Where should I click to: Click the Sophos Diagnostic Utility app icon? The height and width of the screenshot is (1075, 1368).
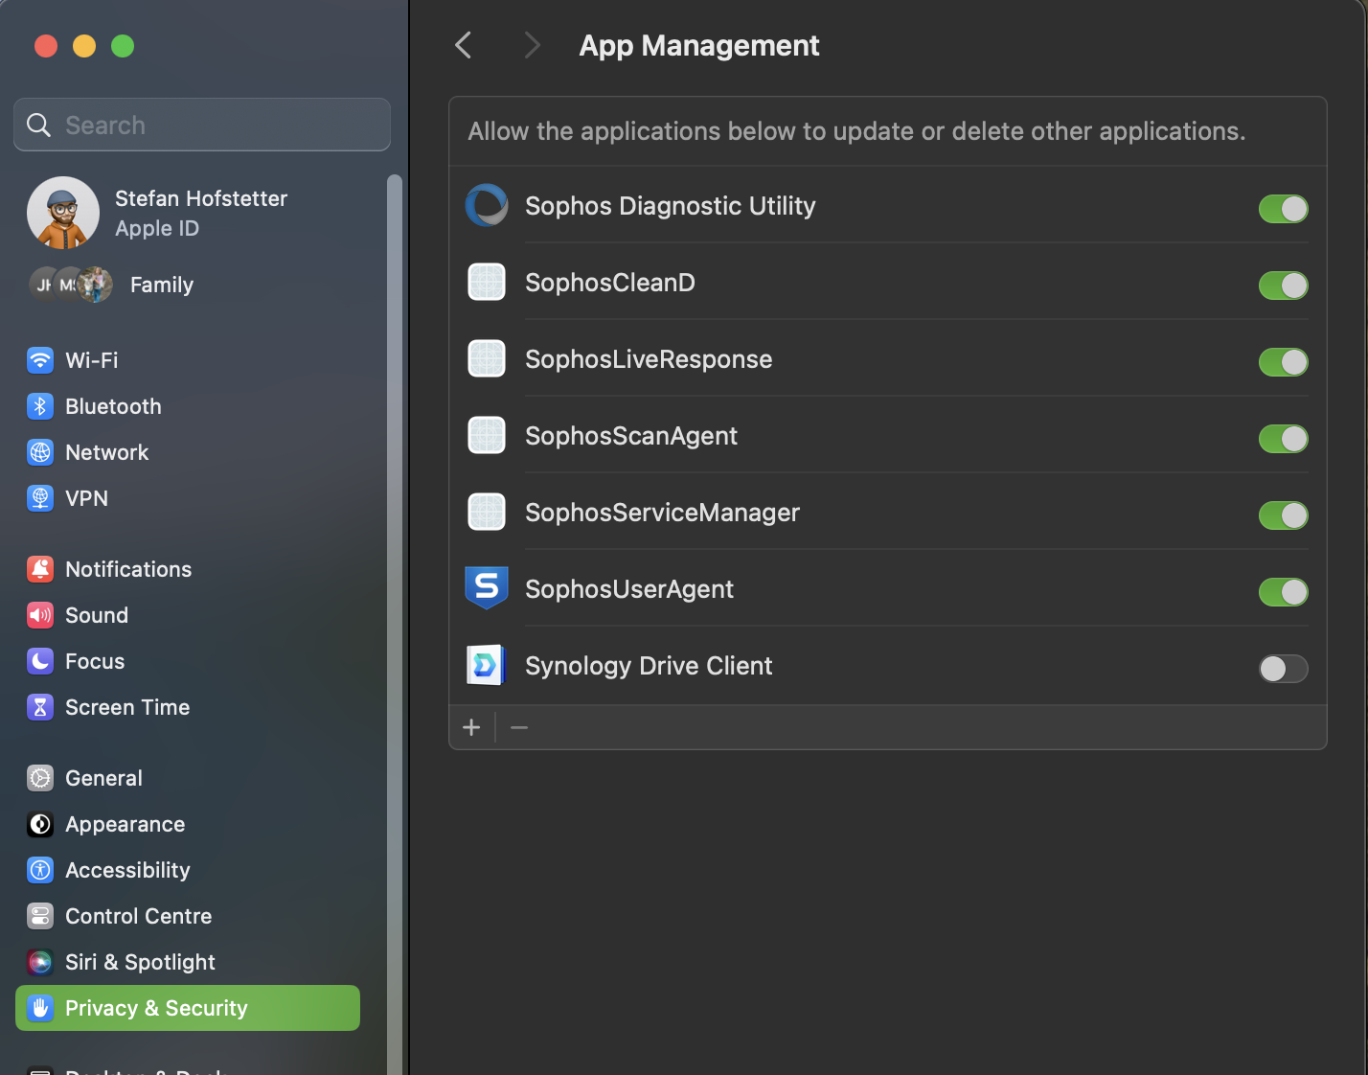pyautogui.click(x=486, y=205)
